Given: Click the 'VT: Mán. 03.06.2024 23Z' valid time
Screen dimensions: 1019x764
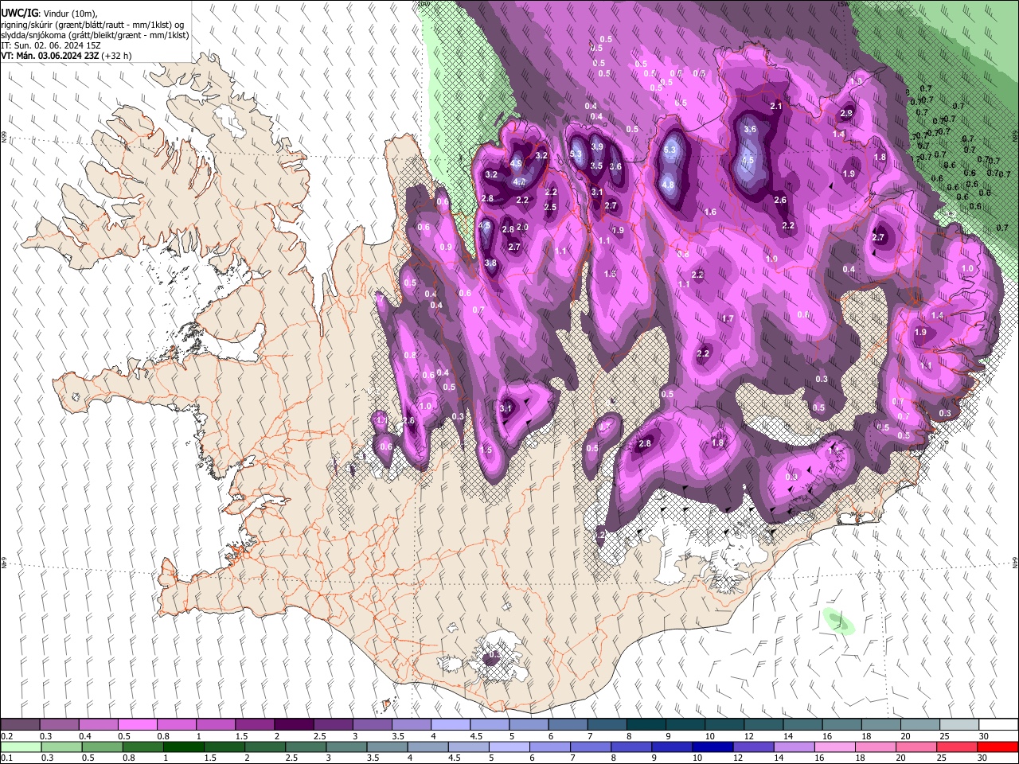Looking at the screenshot, I should (x=50, y=56).
